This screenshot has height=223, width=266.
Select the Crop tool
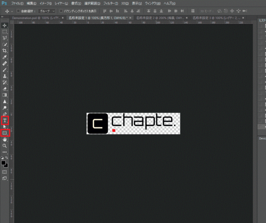[x=4, y=51]
